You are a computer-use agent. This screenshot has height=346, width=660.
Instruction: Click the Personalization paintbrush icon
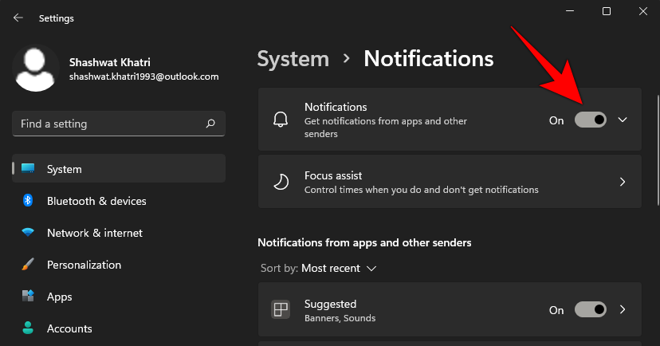(x=28, y=265)
